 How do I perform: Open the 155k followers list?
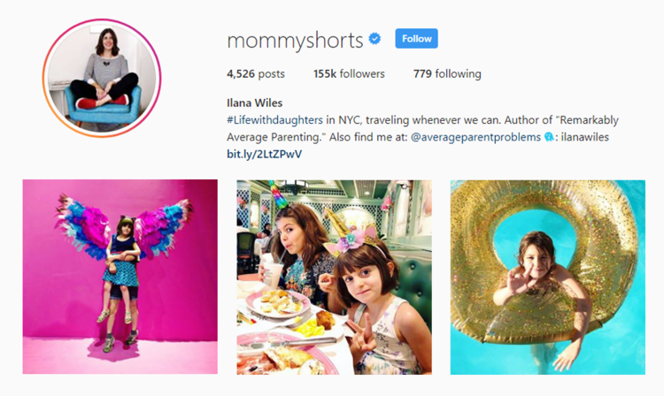349,74
